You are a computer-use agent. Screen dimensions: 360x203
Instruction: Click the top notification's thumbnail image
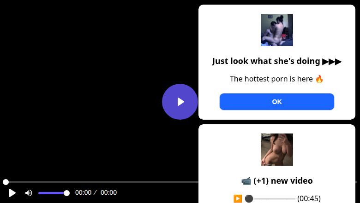pos(276,30)
